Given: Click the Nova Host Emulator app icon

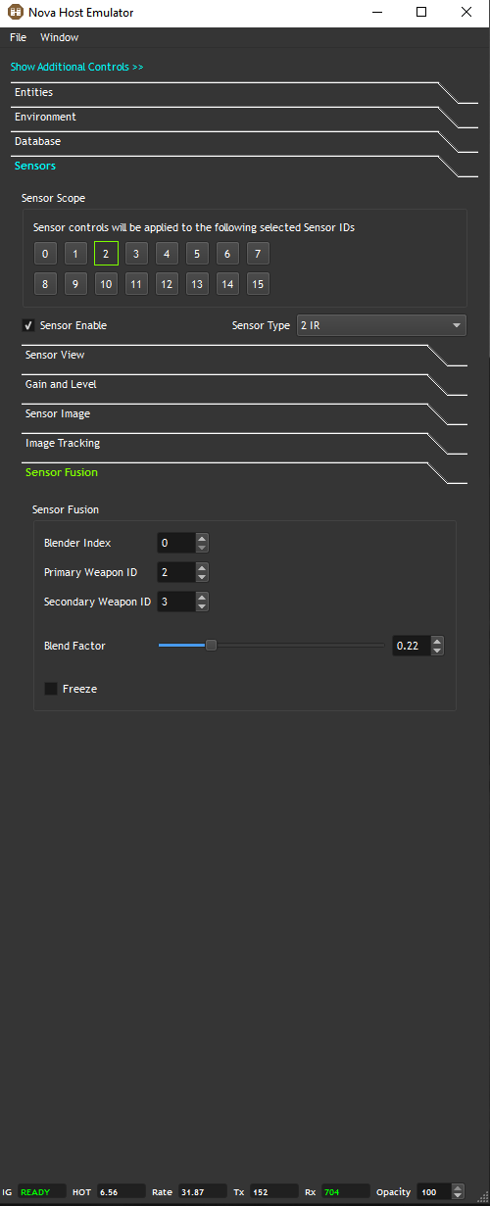Looking at the screenshot, I should [16, 13].
